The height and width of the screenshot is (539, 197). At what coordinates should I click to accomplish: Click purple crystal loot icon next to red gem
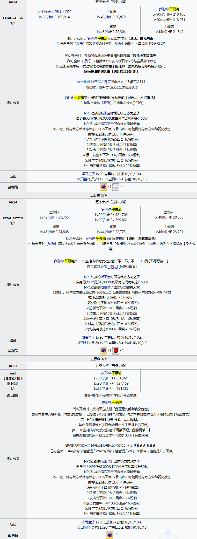[104, 351]
